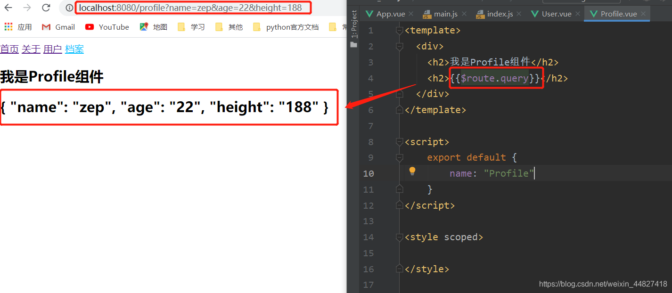
Task: Click the browser forward arrow
Action: [x=27, y=8]
